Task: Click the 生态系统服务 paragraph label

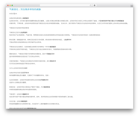Action: tap(14, 80)
